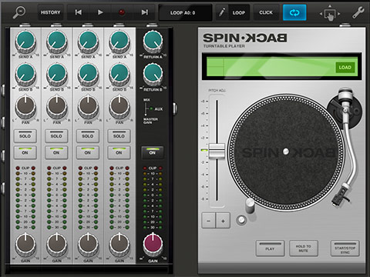Solo mixer channel 1
370x277 pixels.
pyautogui.click(x=25, y=136)
